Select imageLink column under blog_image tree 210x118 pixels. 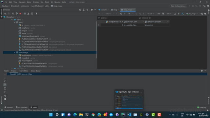coord(25,58)
